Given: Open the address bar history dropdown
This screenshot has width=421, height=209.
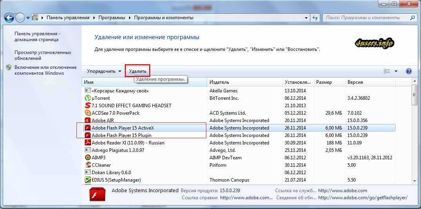Looking at the screenshot, I should [306, 18].
